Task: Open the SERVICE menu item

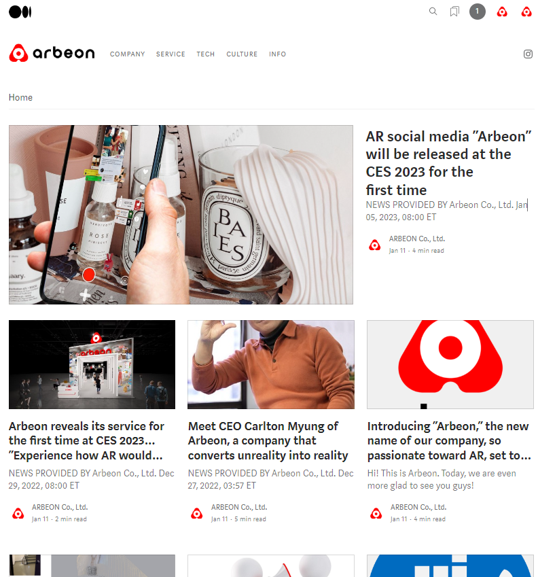Action: (171, 54)
